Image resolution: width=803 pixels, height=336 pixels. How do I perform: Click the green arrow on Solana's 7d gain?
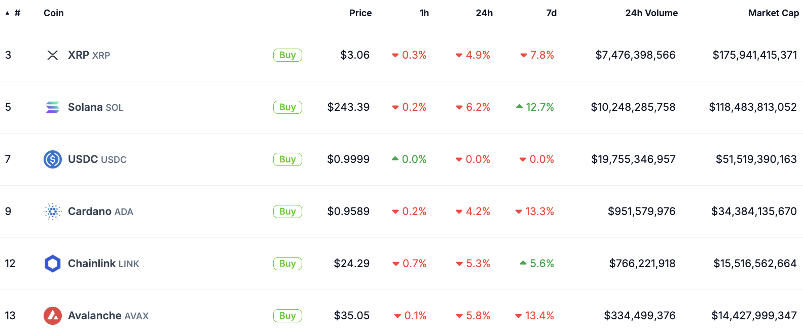click(520, 107)
